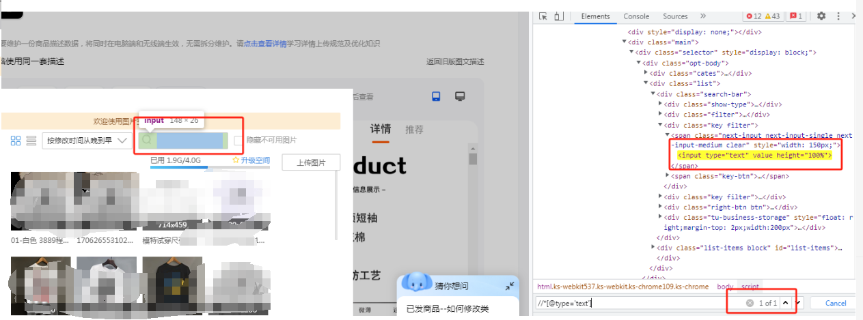Activate the DevTools inspect element picker
Image resolution: width=863 pixels, height=320 pixels.
(x=543, y=16)
